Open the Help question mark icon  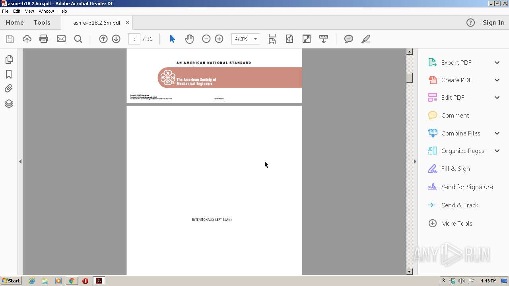(x=470, y=23)
